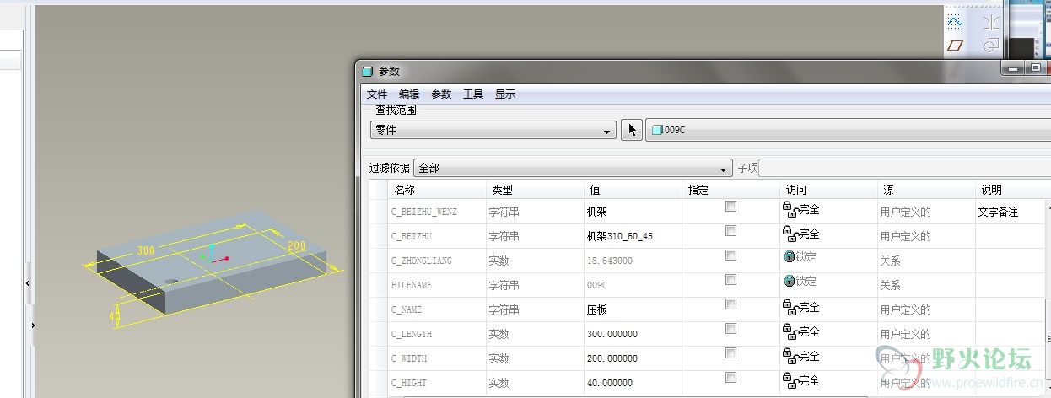Screen dimensions: 1051x398
Task: Open the 参数 menu
Action: pyautogui.click(x=441, y=94)
